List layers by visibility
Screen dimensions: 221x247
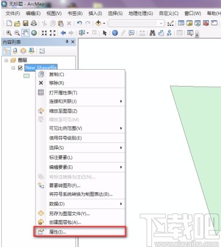click(x=23, y=51)
